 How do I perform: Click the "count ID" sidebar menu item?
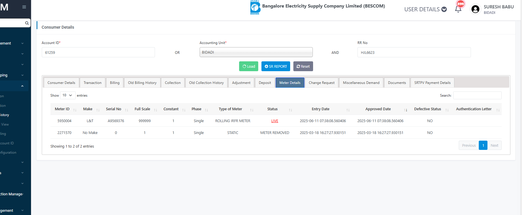7,143
